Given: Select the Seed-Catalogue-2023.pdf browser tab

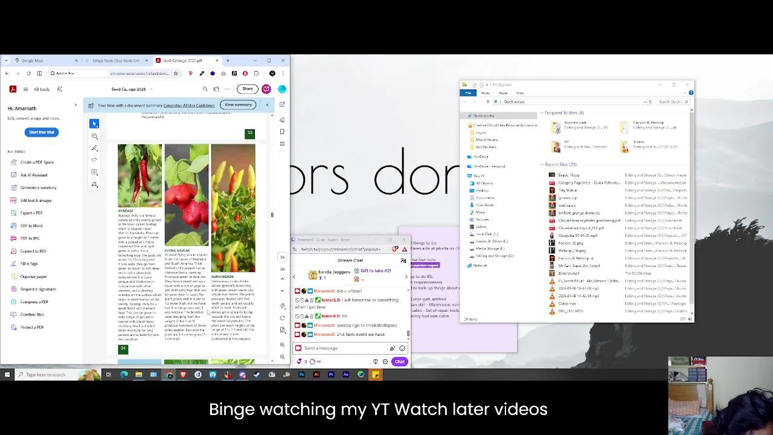Looking at the screenshot, I should [187, 60].
